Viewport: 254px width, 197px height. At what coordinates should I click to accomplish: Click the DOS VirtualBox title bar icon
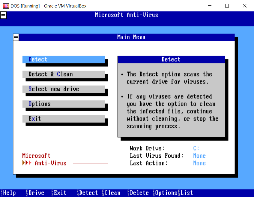[x=6, y=6]
